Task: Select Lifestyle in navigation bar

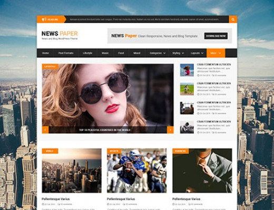Action: tap(87, 53)
